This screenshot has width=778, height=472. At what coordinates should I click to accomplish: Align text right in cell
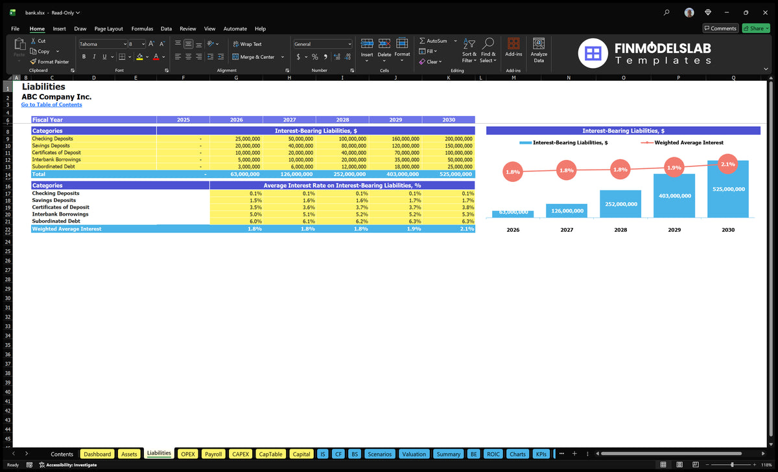198,57
